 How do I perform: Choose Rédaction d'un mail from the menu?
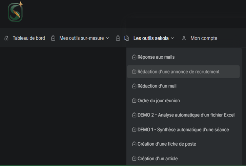(157, 86)
